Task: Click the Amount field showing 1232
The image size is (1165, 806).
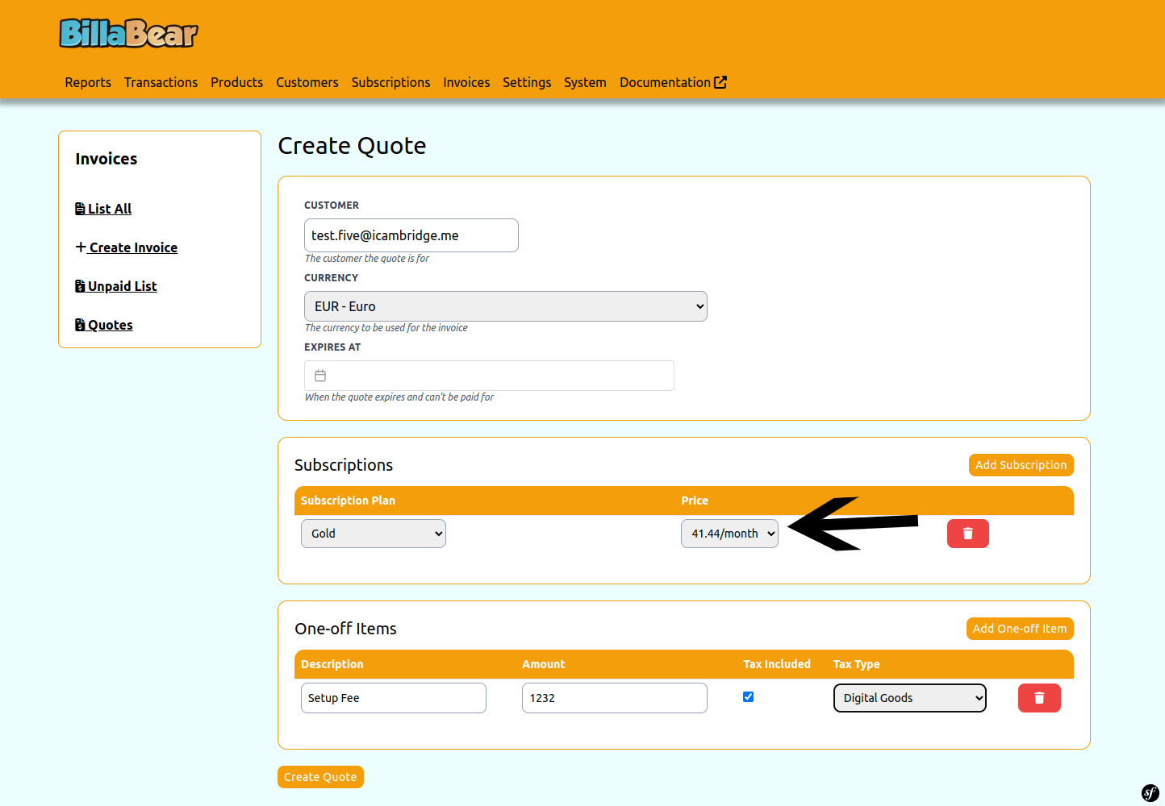Action: 615,698
